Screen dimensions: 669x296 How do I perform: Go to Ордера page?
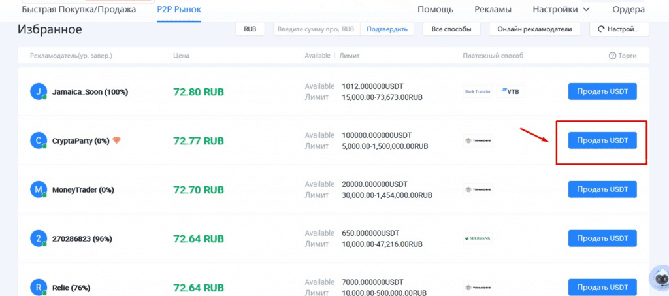tap(628, 9)
